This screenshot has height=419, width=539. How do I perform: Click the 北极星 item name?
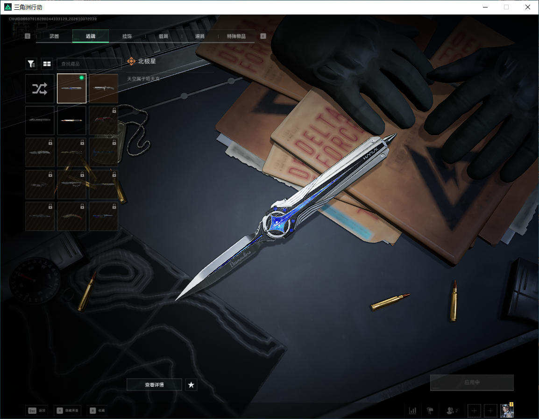147,61
